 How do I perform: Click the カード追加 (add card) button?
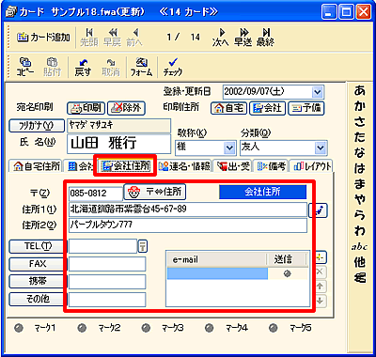pyautogui.click(x=43, y=38)
